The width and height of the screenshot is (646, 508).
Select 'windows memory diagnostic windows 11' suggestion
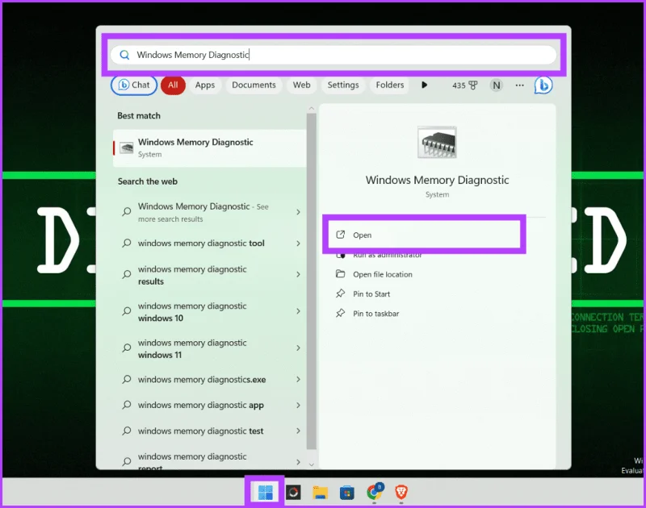point(211,348)
